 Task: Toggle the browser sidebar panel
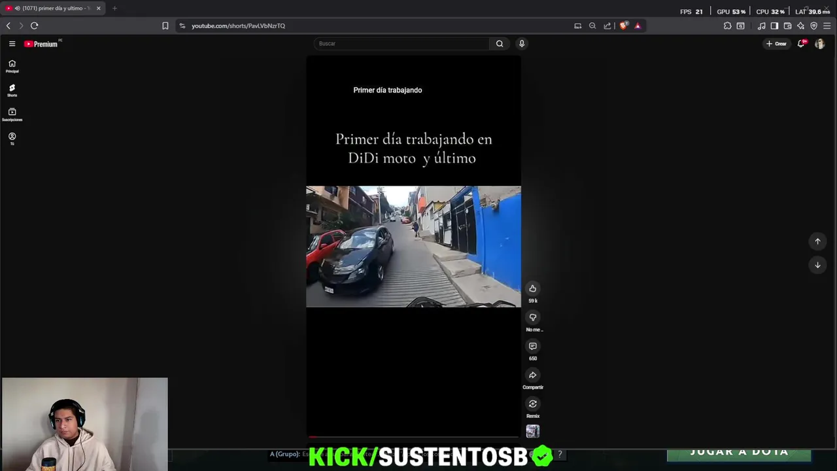coord(775,26)
